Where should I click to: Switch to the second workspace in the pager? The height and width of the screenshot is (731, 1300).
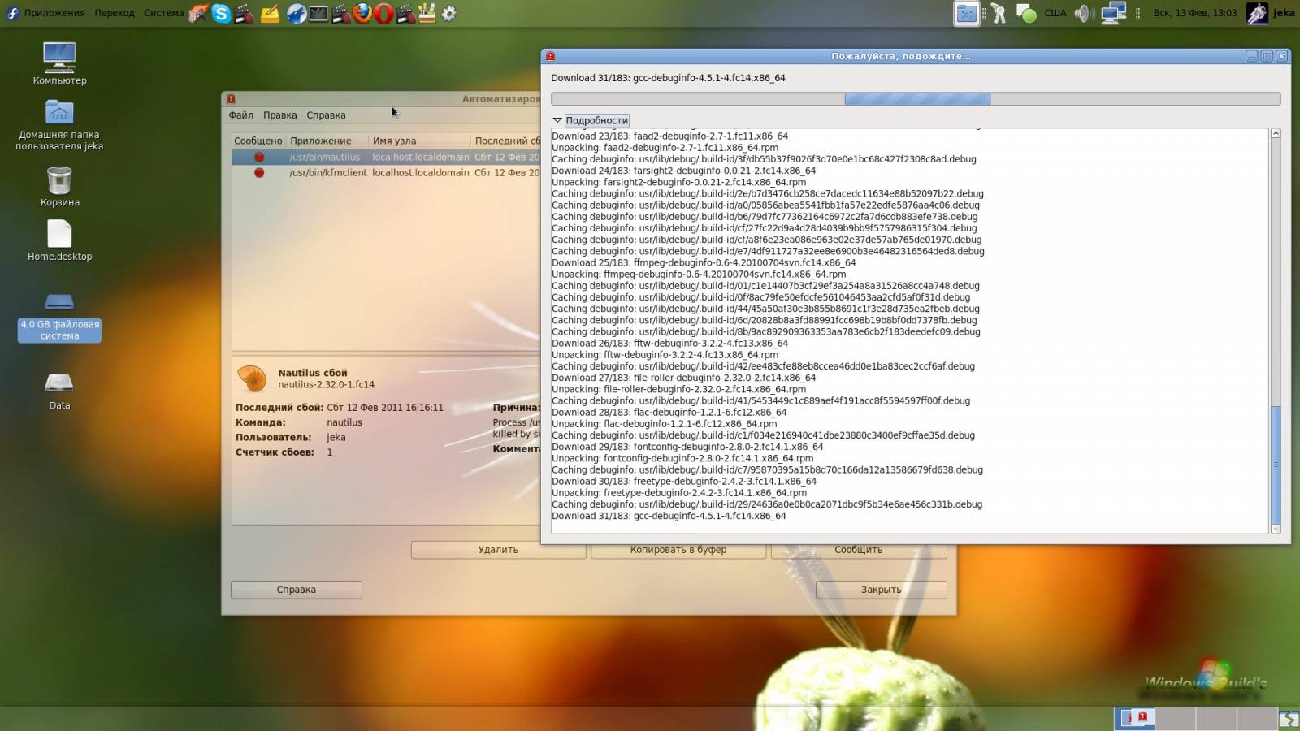pos(1175,718)
